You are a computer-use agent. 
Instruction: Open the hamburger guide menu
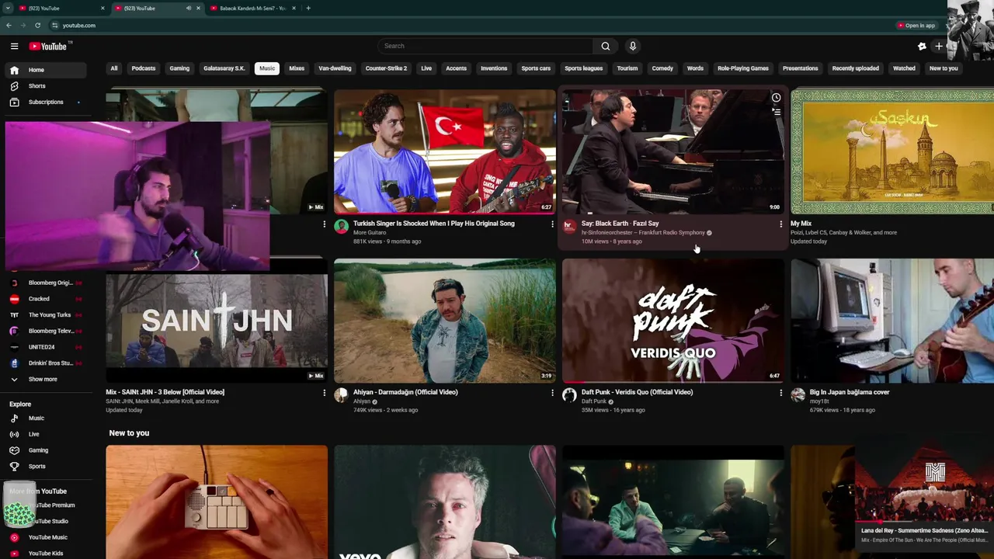14,47
